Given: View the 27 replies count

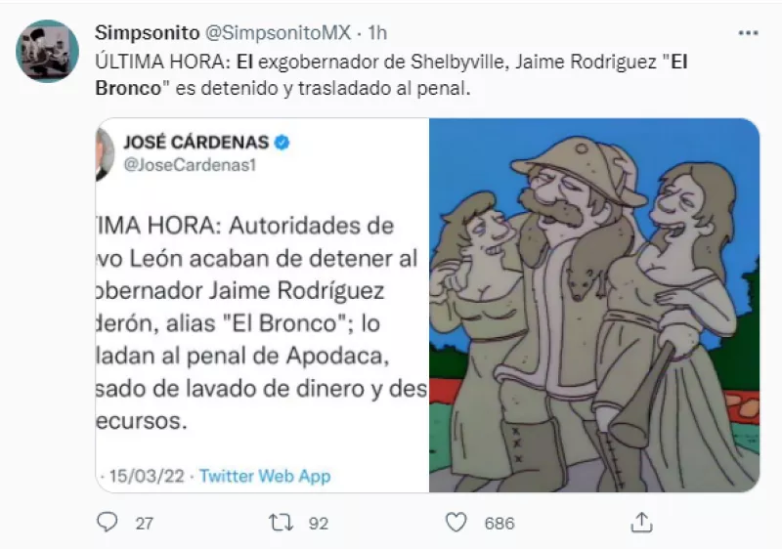Looking at the screenshot, I should [144, 524].
